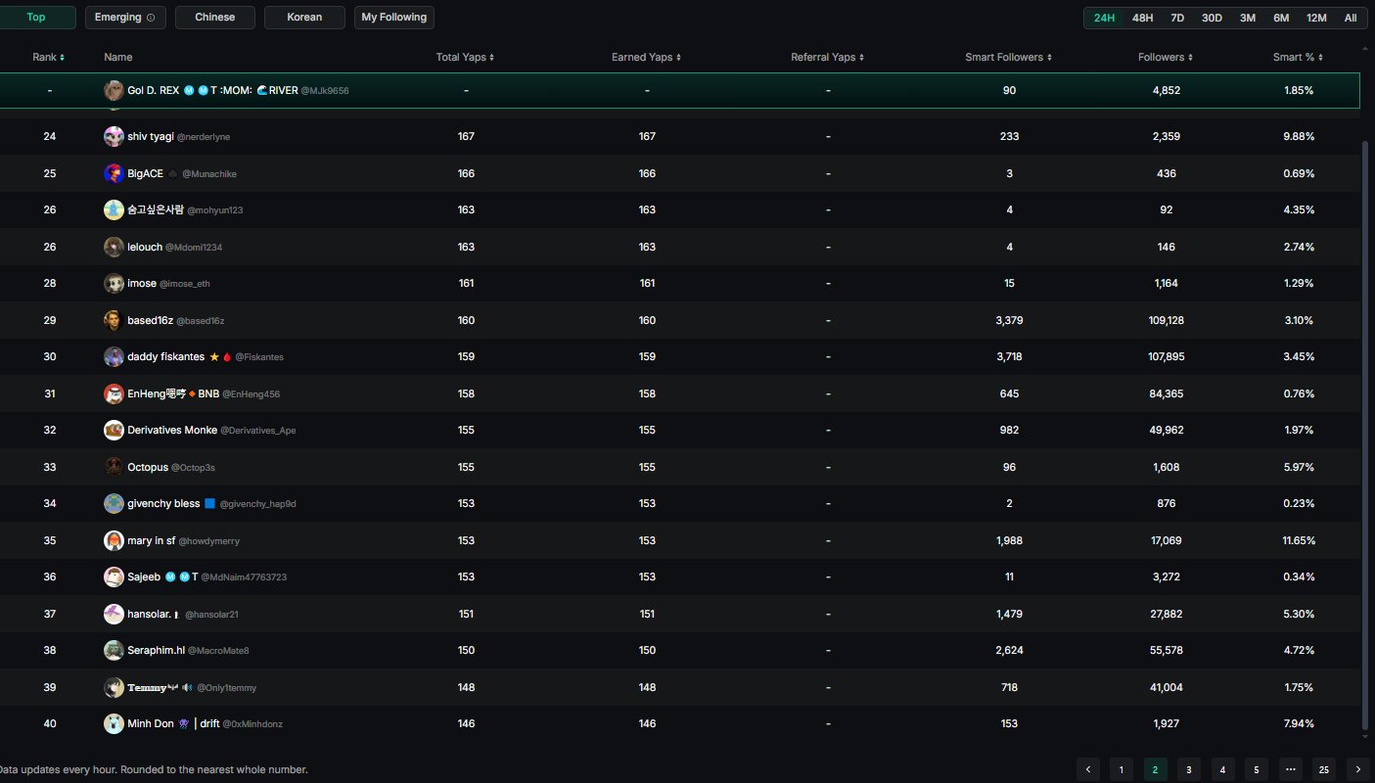This screenshot has width=1375, height=783.
Task: Click hansolar's avatar
Action: pyautogui.click(x=114, y=614)
